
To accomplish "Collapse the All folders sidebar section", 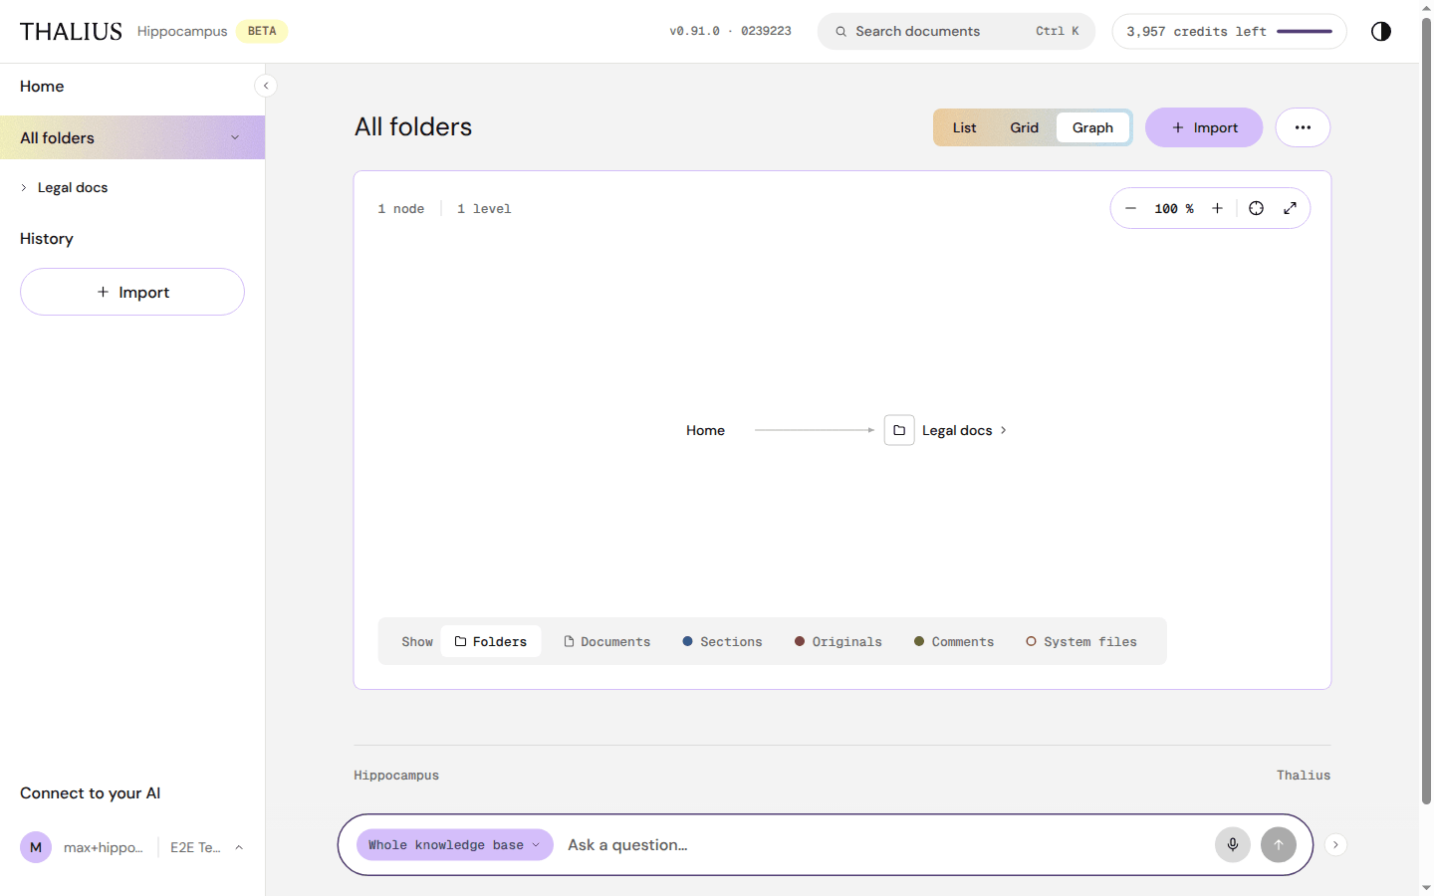I will [235, 137].
